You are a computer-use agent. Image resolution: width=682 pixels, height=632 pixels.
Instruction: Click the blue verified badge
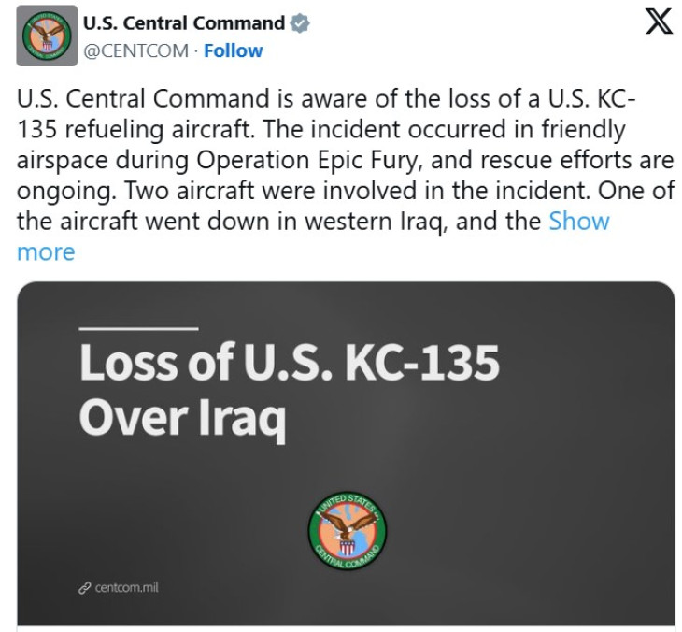tap(301, 23)
